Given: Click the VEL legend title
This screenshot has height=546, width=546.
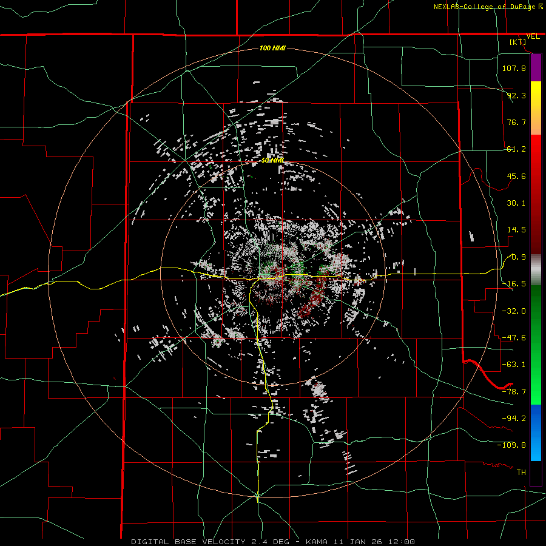Looking at the screenshot, I should click(533, 36).
